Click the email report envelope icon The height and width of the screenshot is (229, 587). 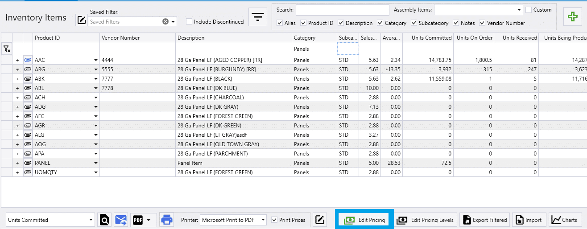(x=121, y=220)
